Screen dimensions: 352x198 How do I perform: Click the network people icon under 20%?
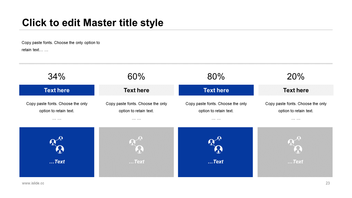pos(295,145)
